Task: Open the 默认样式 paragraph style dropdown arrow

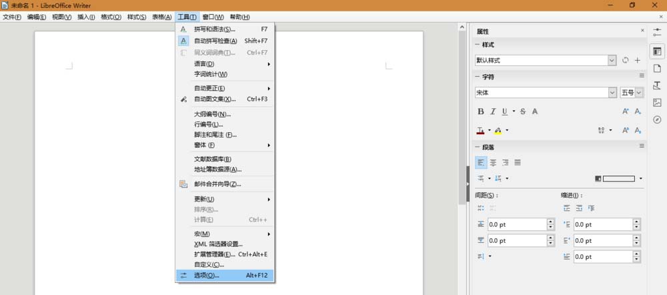Action: [612, 61]
